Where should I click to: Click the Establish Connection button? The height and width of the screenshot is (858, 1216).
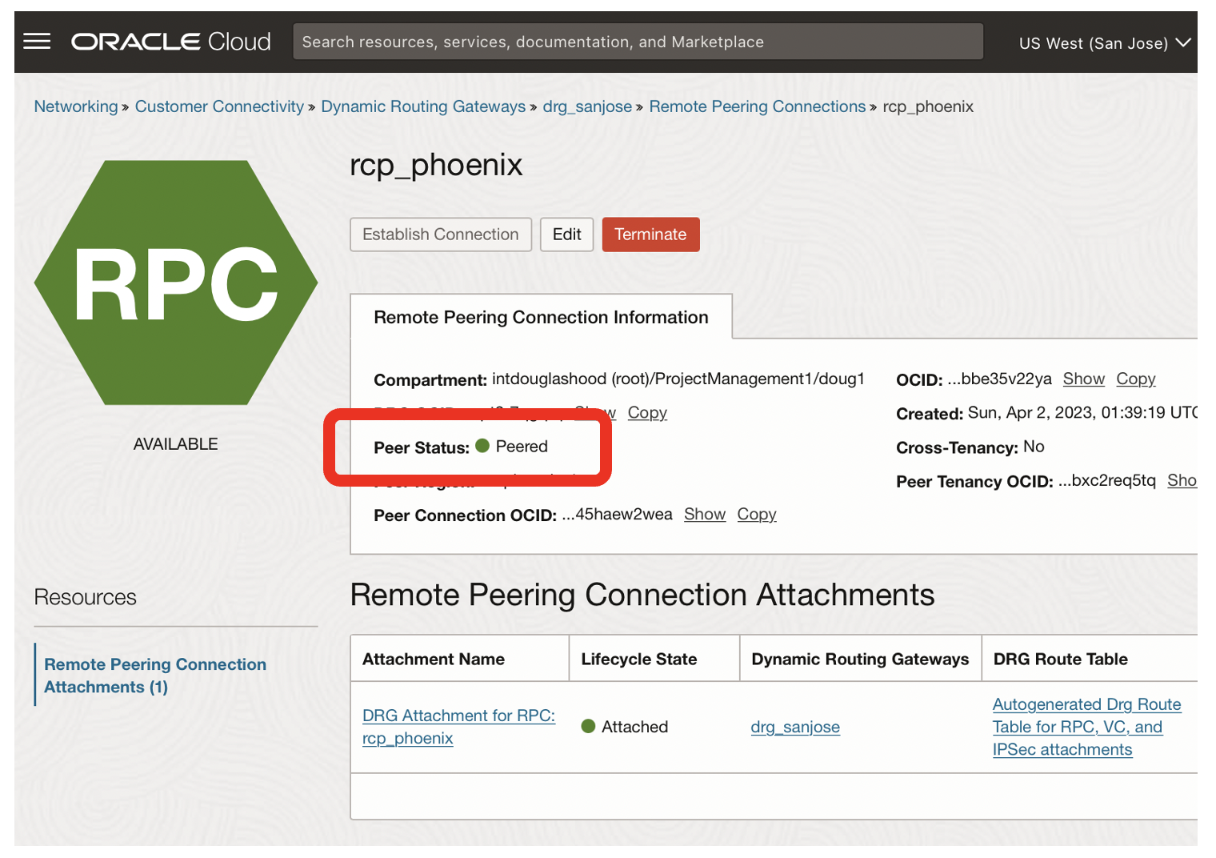tap(441, 234)
